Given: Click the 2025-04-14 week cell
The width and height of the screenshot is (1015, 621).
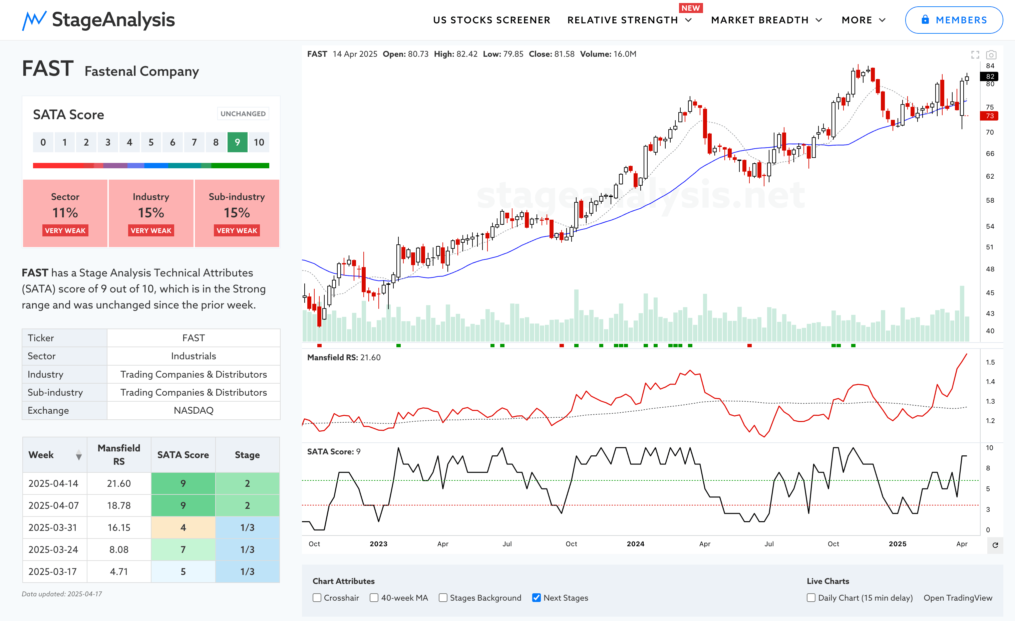Looking at the screenshot, I should coord(55,483).
